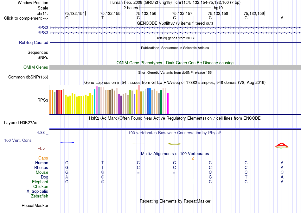301x213 pixels.
Task: Click the Mouse species label
Action: point(42,172)
